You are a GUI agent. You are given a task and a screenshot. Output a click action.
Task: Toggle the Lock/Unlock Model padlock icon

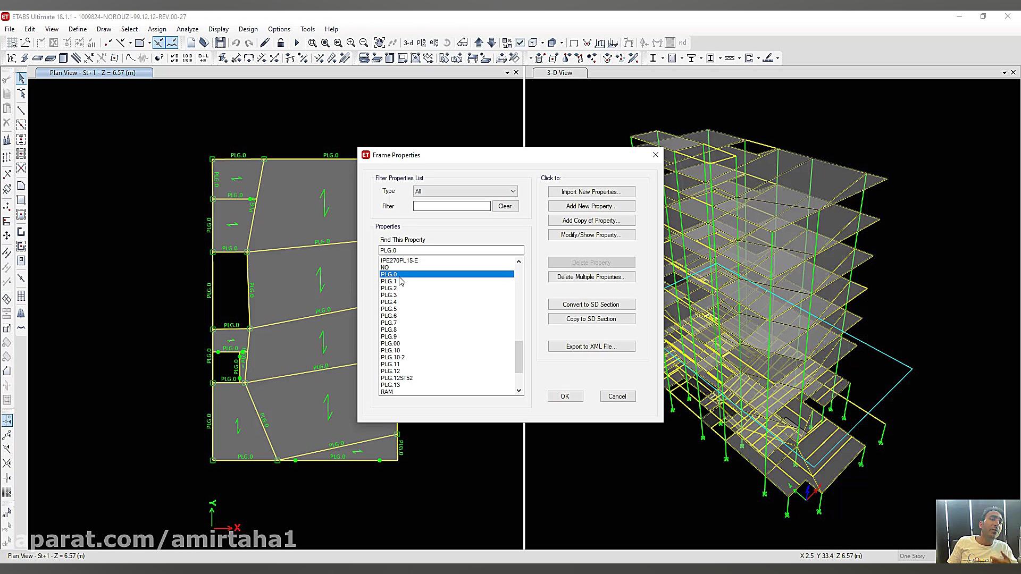[281, 43]
